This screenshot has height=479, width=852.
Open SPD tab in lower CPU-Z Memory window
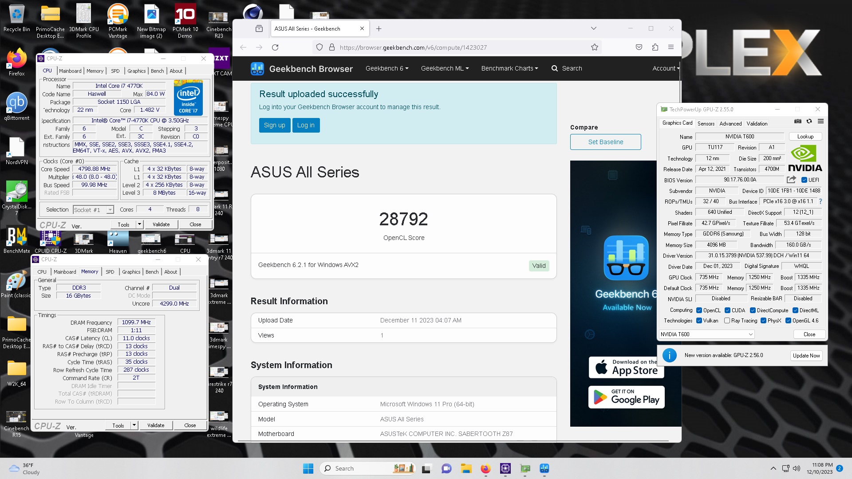(x=110, y=272)
